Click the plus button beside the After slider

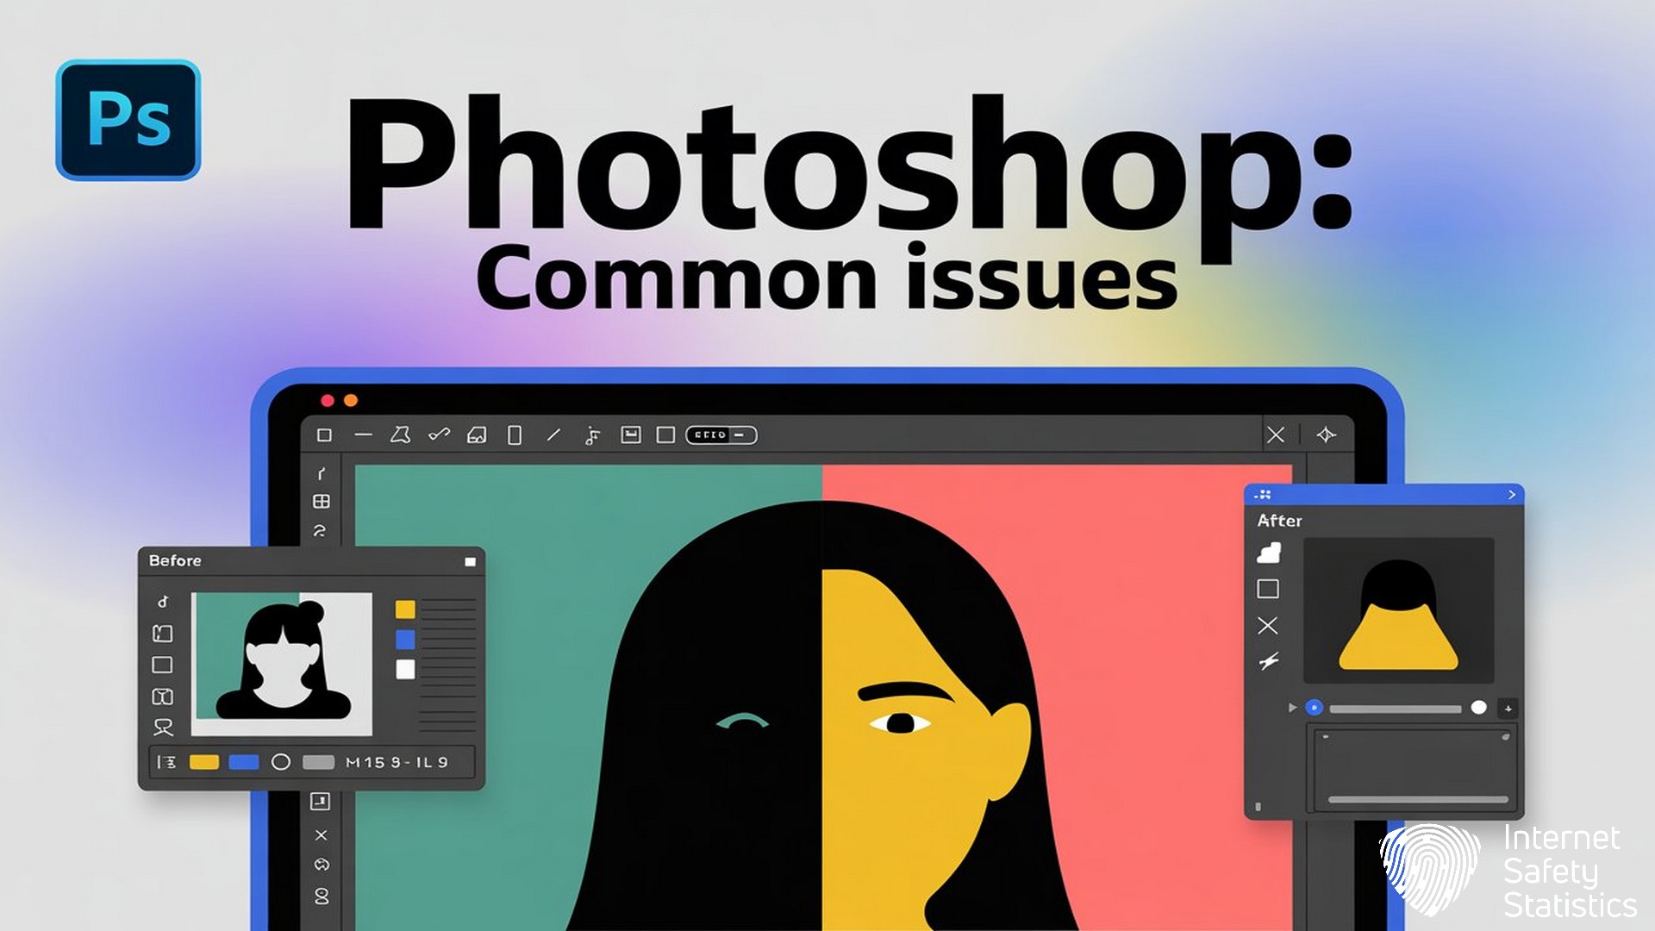click(x=1508, y=709)
